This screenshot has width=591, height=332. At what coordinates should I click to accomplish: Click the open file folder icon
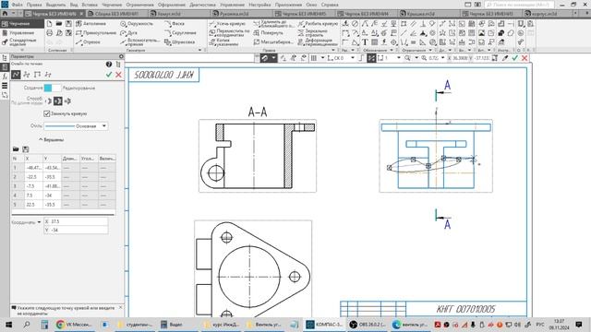59,24
